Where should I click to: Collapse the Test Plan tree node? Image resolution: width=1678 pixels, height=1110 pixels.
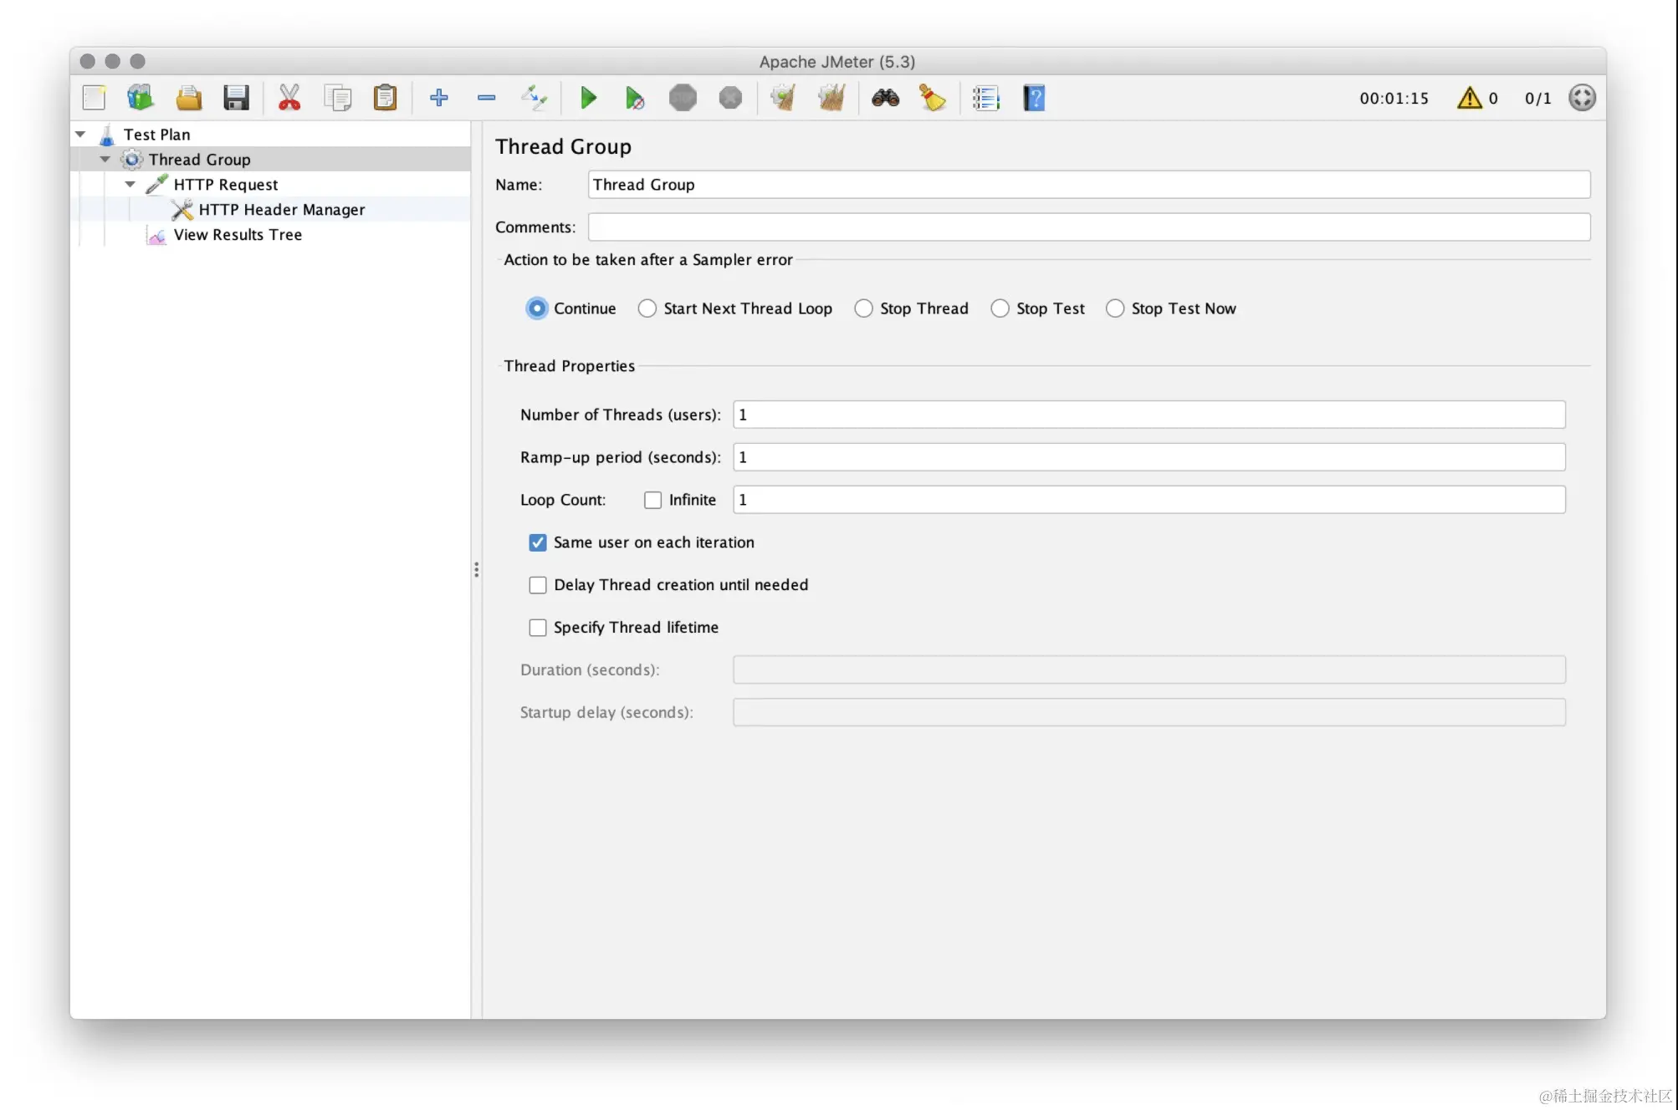pos(80,134)
